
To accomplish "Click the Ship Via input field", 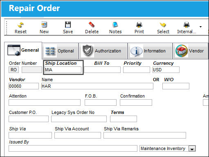I will pos(30,135).
